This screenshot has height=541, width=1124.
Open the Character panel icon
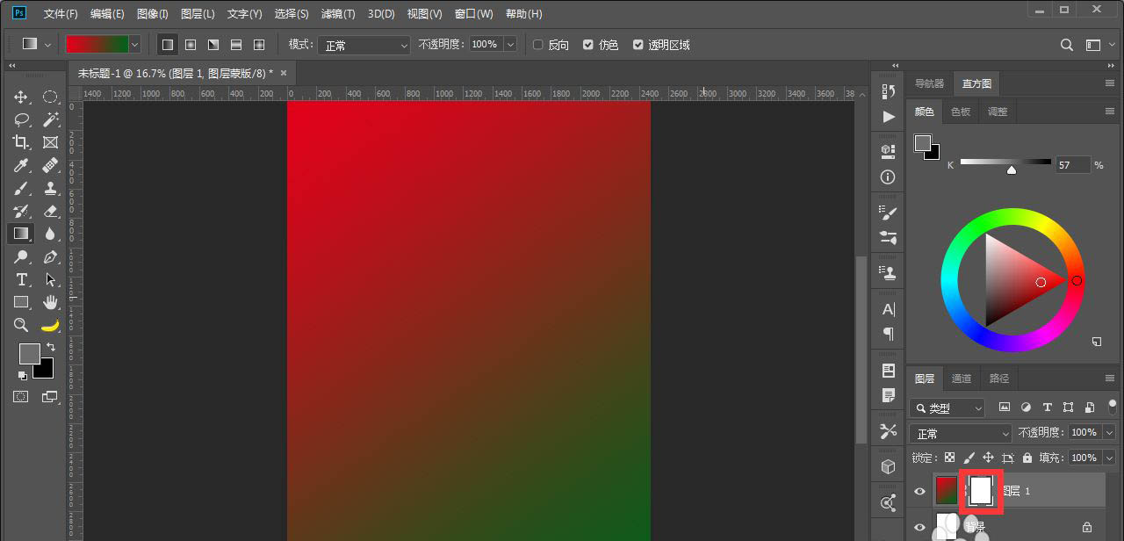coord(888,309)
